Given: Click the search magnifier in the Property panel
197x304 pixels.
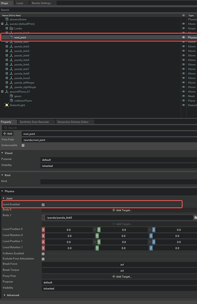Looking at the screenshot, I should pyautogui.click(x=6, y=127).
